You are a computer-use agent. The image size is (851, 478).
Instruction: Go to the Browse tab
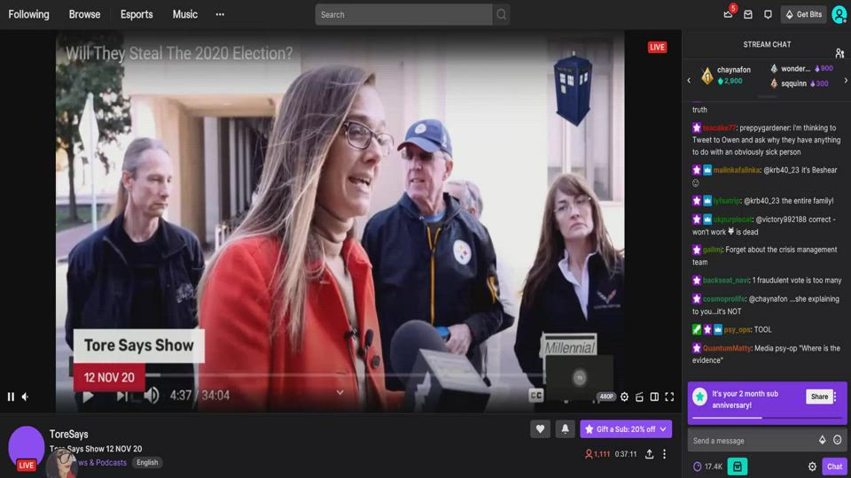tap(84, 14)
